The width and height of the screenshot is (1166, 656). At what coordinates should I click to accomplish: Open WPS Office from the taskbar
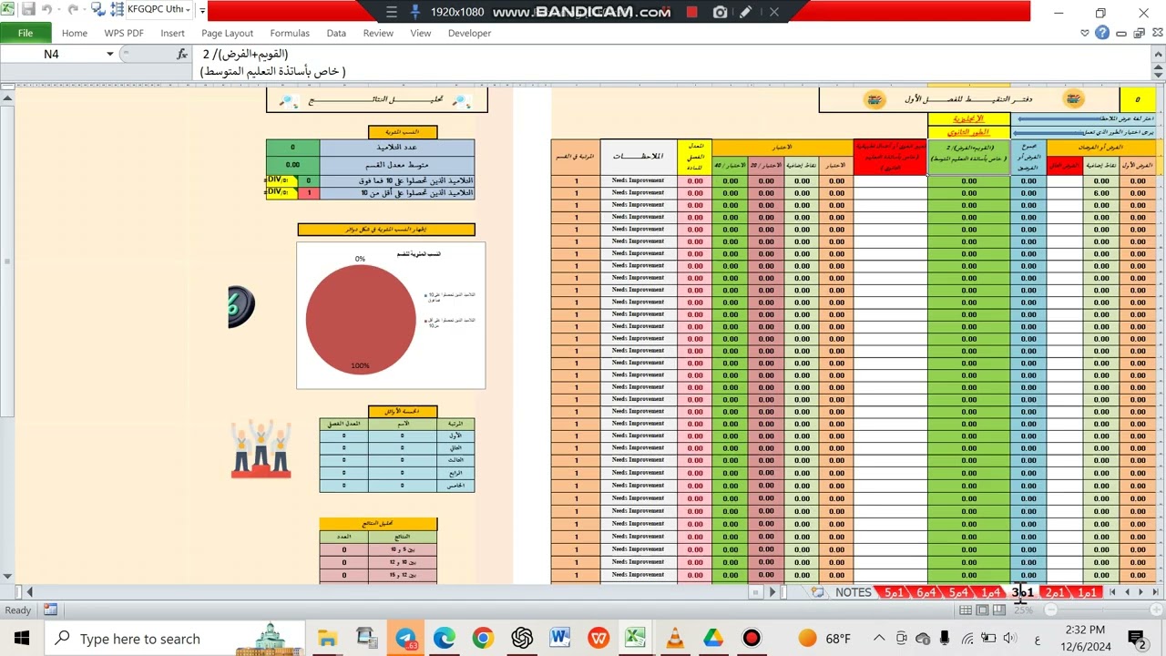598,638
